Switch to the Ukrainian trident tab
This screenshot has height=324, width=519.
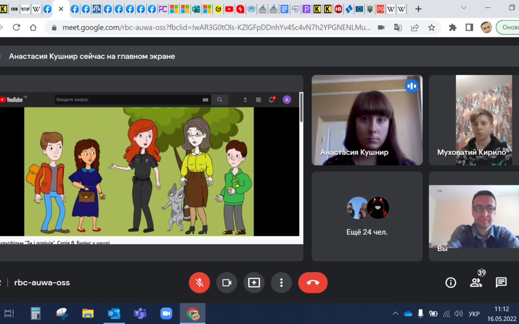370,9
